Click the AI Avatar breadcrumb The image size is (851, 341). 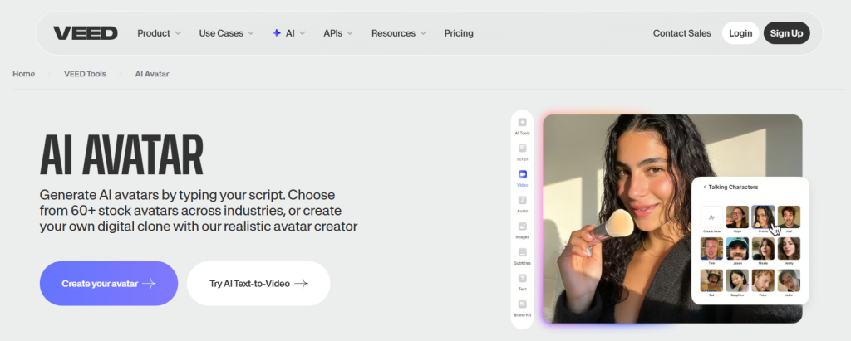click(x=152, y=74)
